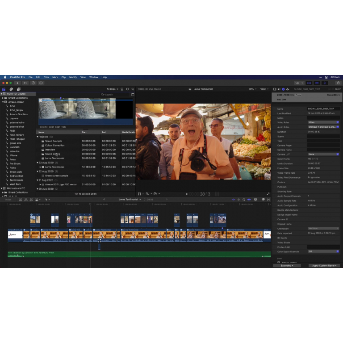The height and width of the screenshot is (343, 343).
Task: Show the Photos and Audio sidebar
Action: click(x=11, y=89)
